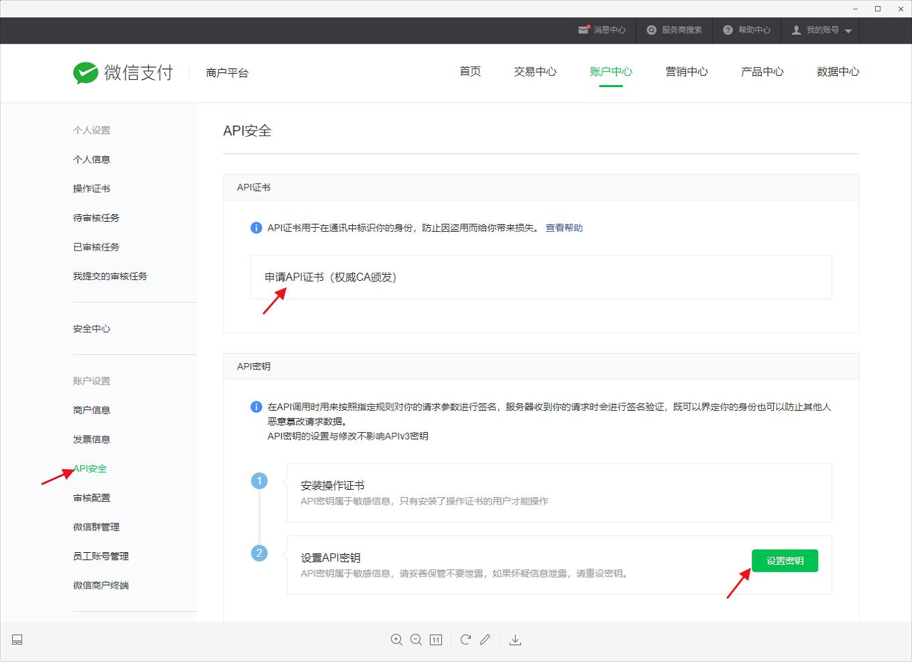Open 发票信息 in the sidebar

92,440
